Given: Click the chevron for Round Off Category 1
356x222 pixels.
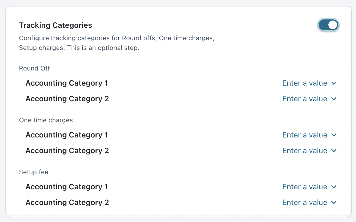Looking at the screenshot, I should [x=334, y=83].
